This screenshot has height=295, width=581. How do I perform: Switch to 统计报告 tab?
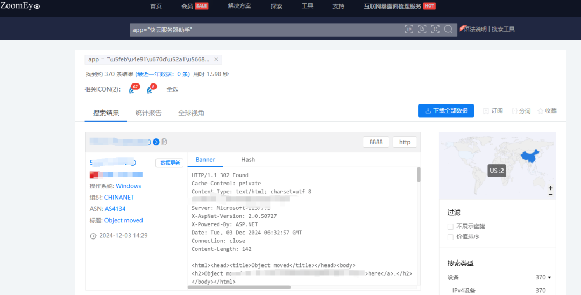pyautogui.click(x=148, y=113)
